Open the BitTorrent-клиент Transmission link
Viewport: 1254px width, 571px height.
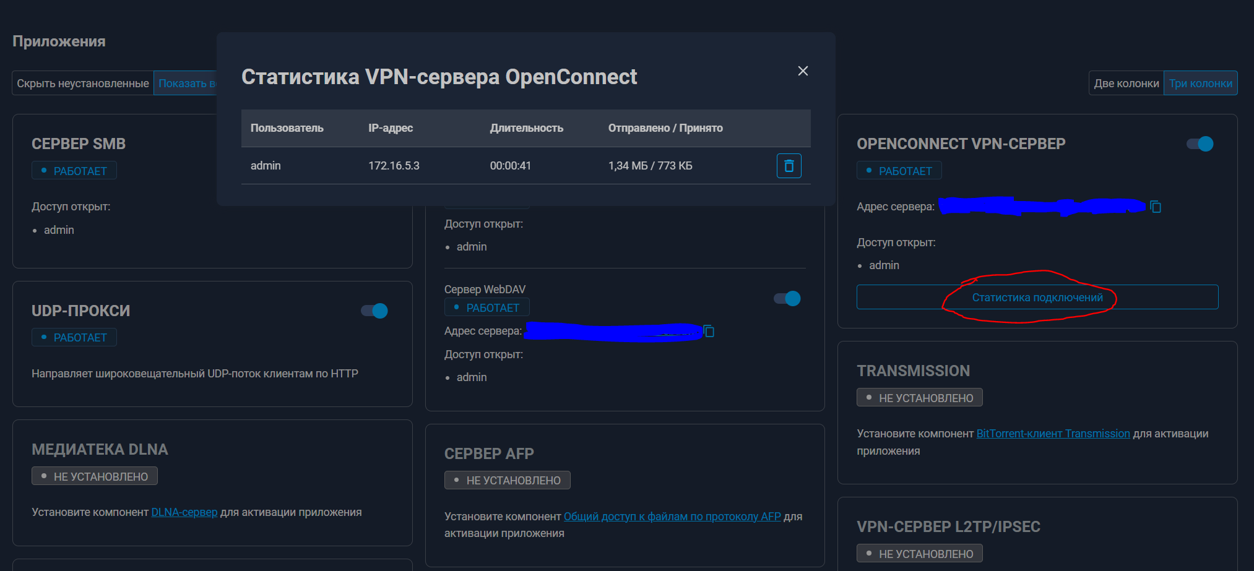coord(1053,434)
